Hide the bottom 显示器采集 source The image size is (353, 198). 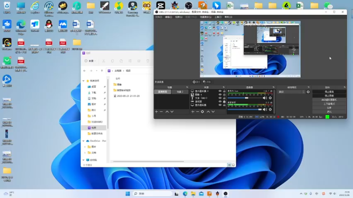pos(220,105)
